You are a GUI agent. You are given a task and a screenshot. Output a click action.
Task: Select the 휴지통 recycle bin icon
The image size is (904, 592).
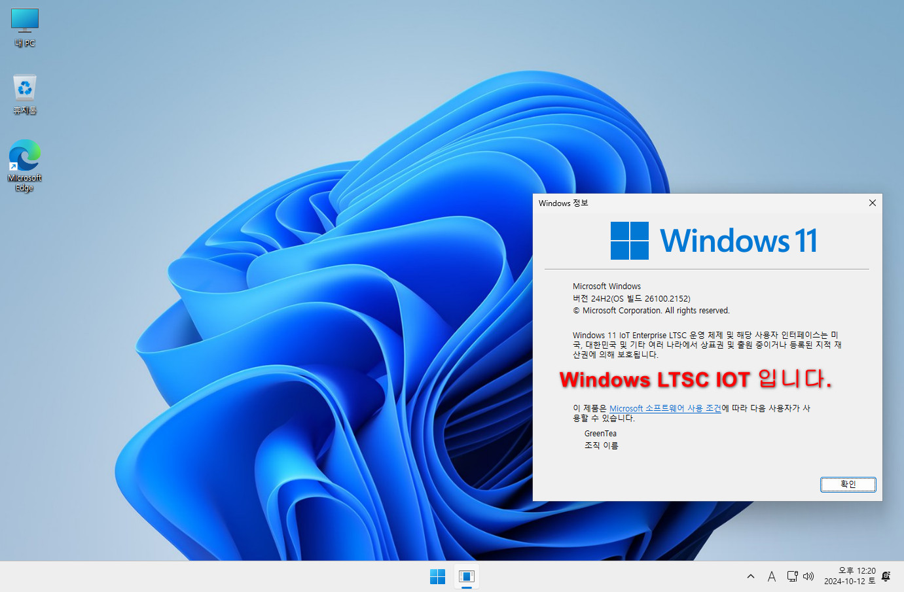tap(25, 95)
